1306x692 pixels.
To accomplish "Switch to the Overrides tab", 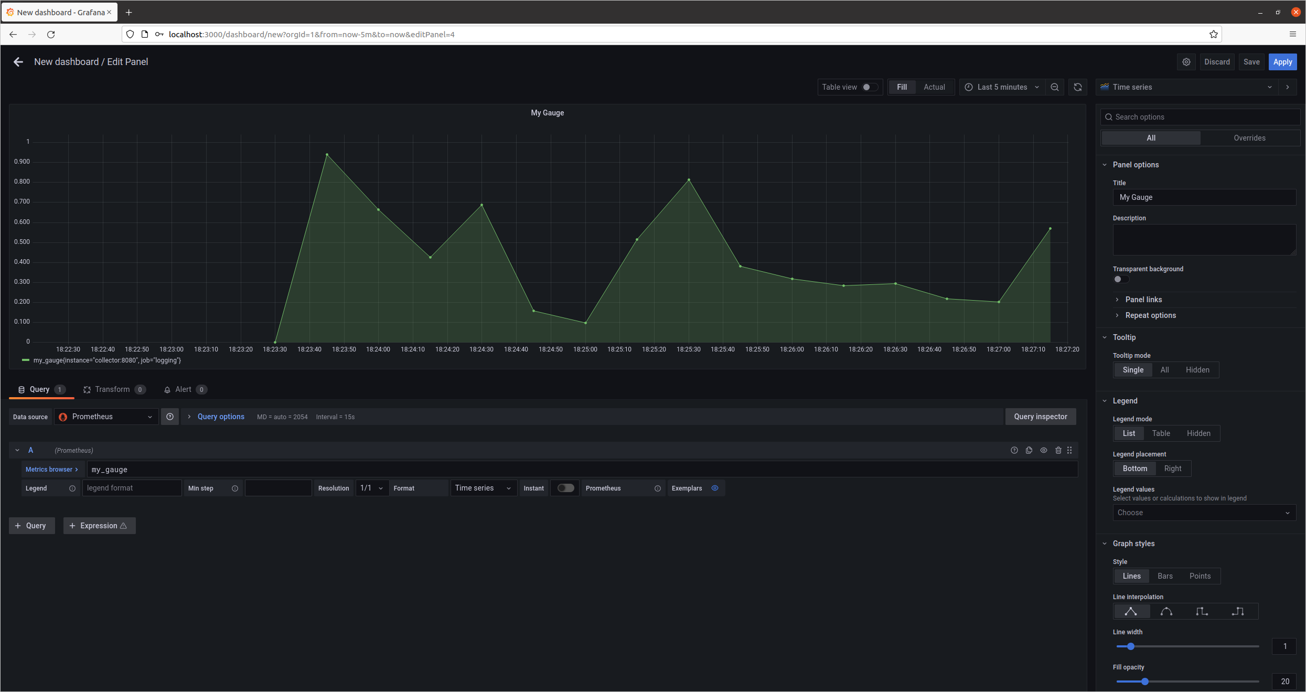I will click(x=1249, y=138).
